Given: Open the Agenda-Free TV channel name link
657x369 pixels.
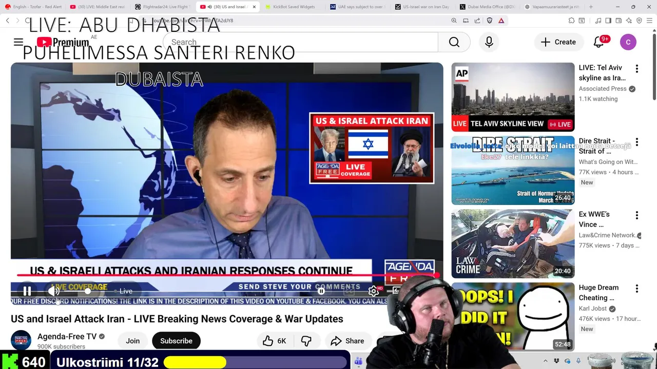Looking at the screenshot, I should pyautogui.click(x=67, y=337).
